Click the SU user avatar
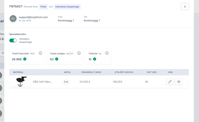This screenshot has width=199, height=122. [13, 19]
